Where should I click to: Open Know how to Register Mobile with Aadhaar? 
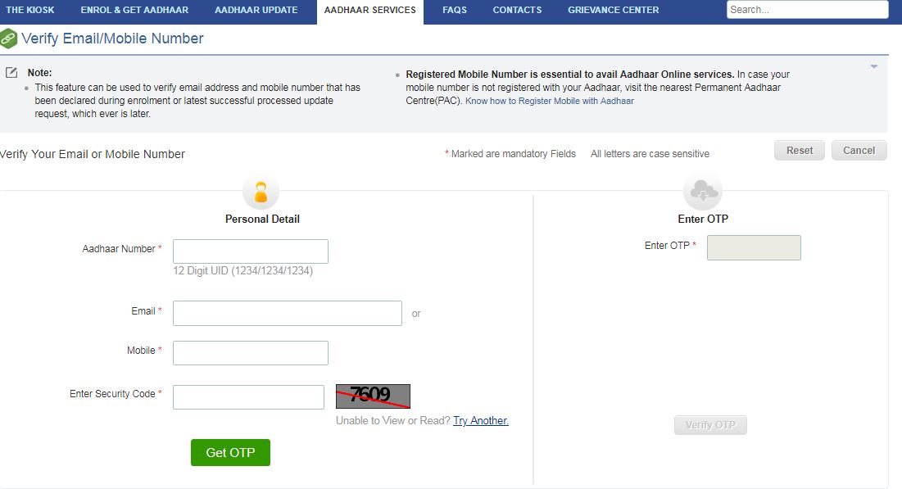coord(551,100)
